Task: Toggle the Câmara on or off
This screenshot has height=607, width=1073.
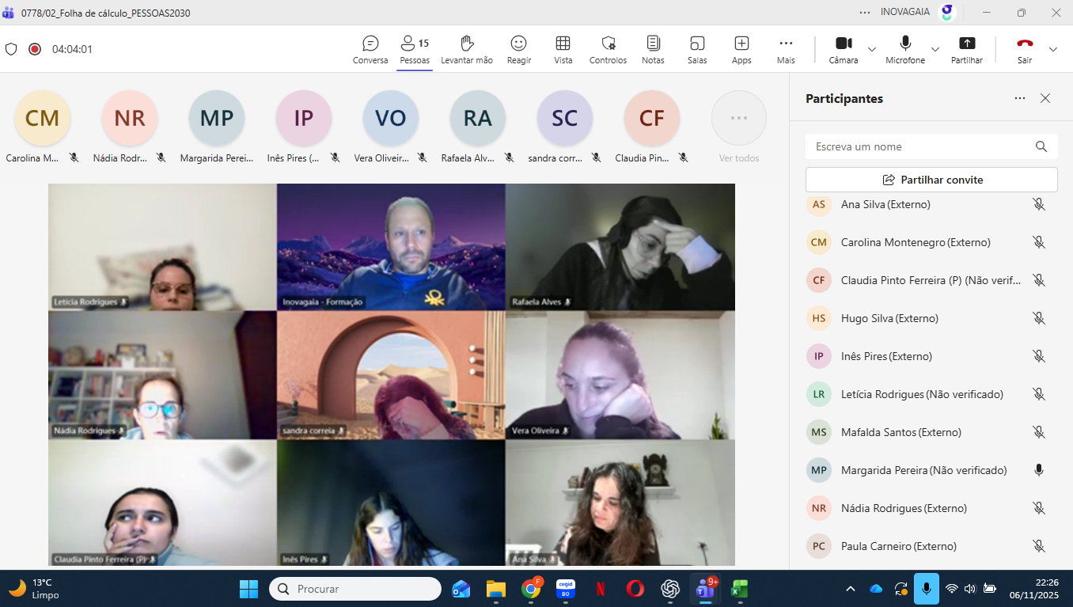Action: 844,49
